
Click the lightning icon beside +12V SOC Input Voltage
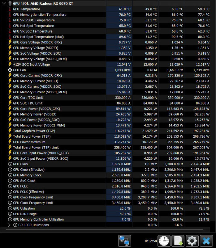click(10, 64)
